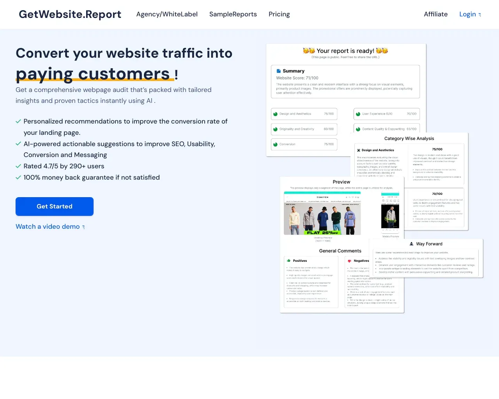Click the "Preview" heading in the report
The image size is (499, 399).
coord(342,182)
